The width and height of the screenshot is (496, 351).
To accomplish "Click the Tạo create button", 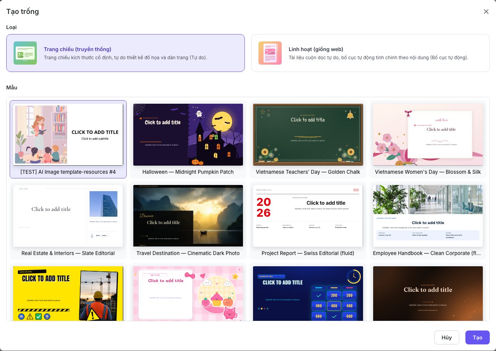I will coord(477,337).
